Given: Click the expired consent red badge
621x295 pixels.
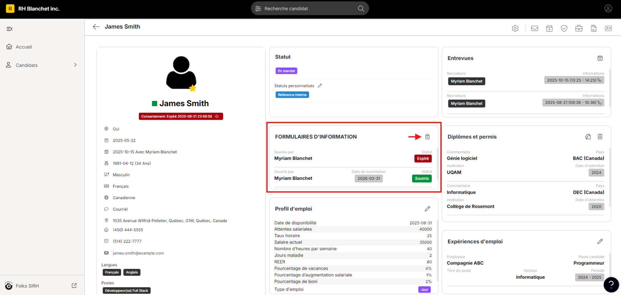Looking at the screenshot, I should pos(181,116).
